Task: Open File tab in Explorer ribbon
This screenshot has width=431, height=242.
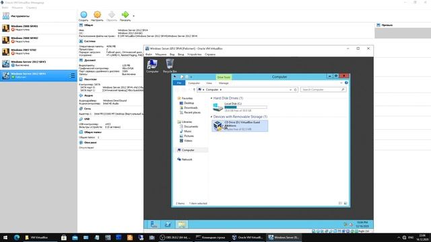Action: tap(179, 83)
